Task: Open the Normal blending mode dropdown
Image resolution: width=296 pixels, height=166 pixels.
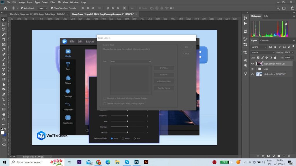Action: pyautogui.click(x=262, y=52)
